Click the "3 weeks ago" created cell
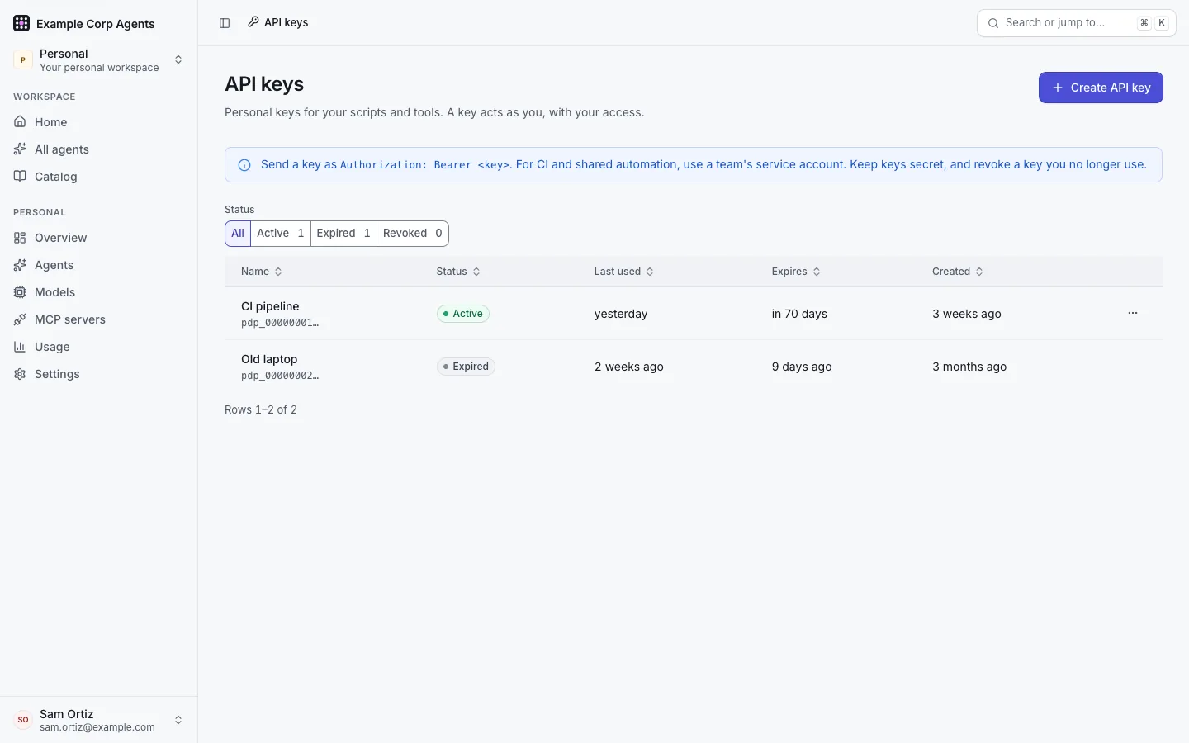 (967, 314)
